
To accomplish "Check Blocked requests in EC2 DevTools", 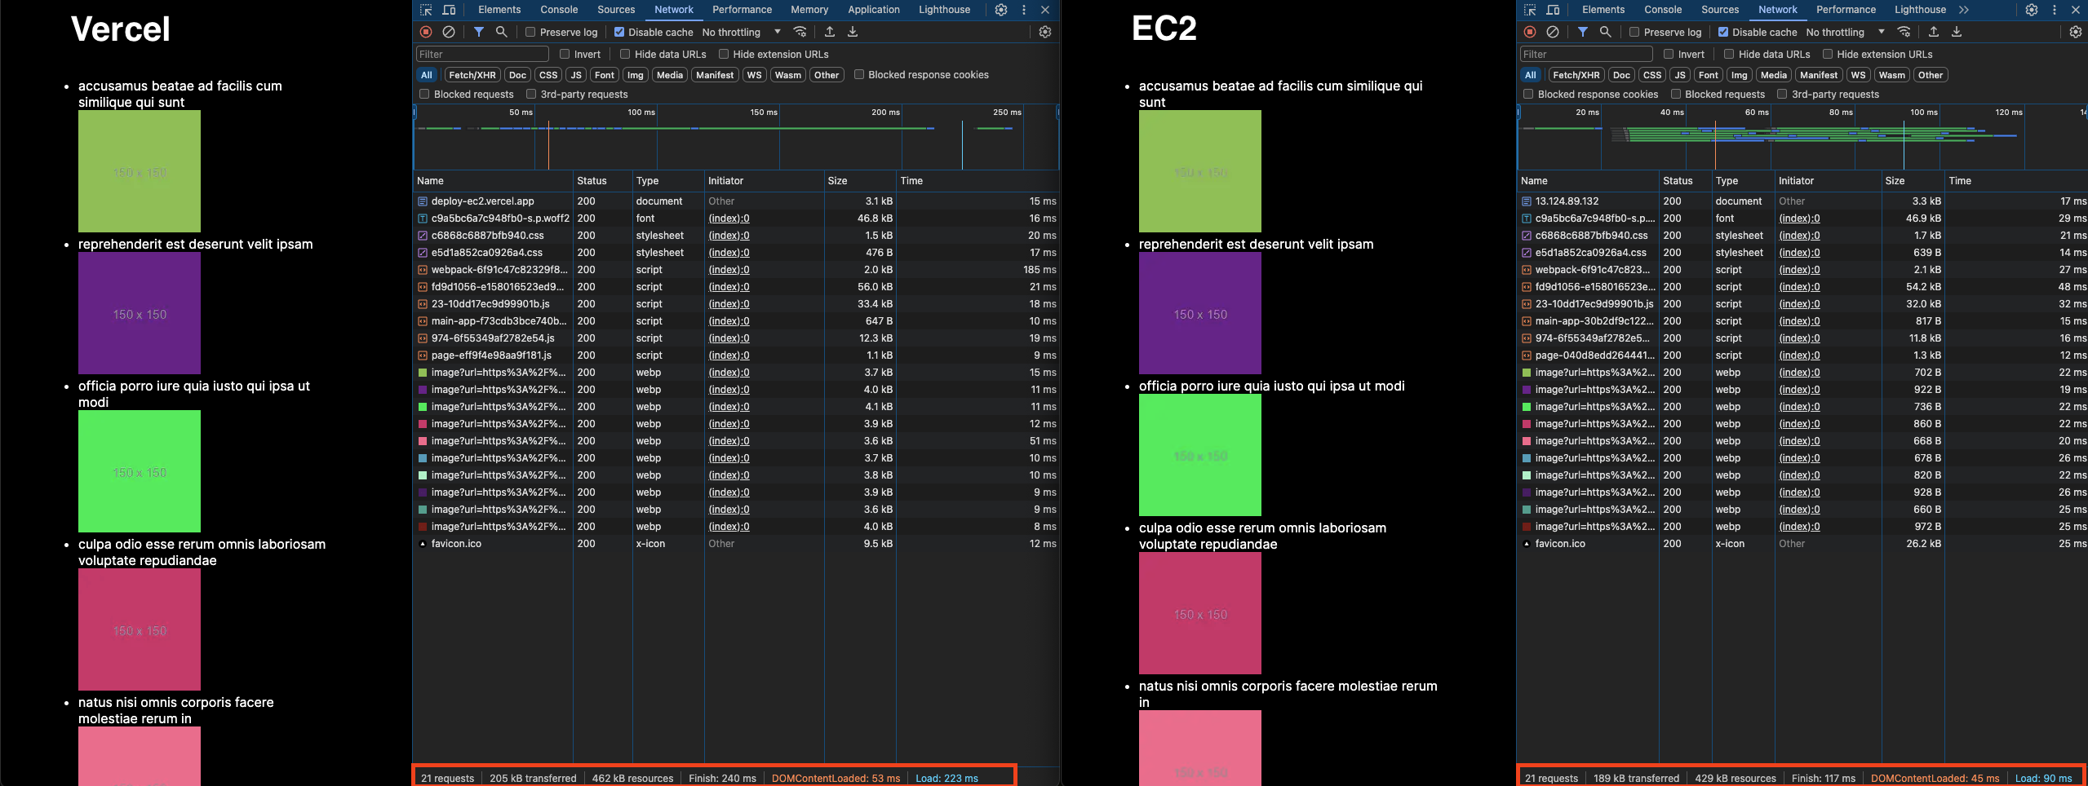I will 1676,95.
